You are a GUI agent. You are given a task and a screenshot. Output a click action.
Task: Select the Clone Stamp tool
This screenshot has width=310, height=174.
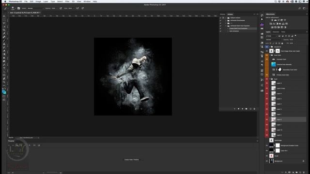tap(4, 44)
